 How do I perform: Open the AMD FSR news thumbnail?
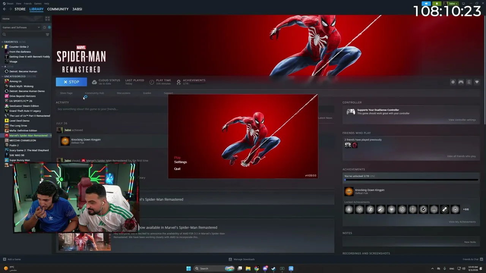point(84,242)
